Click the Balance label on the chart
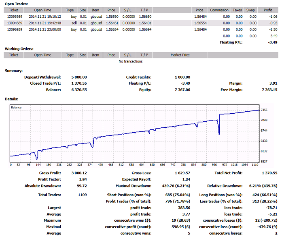 click(16, 107)
